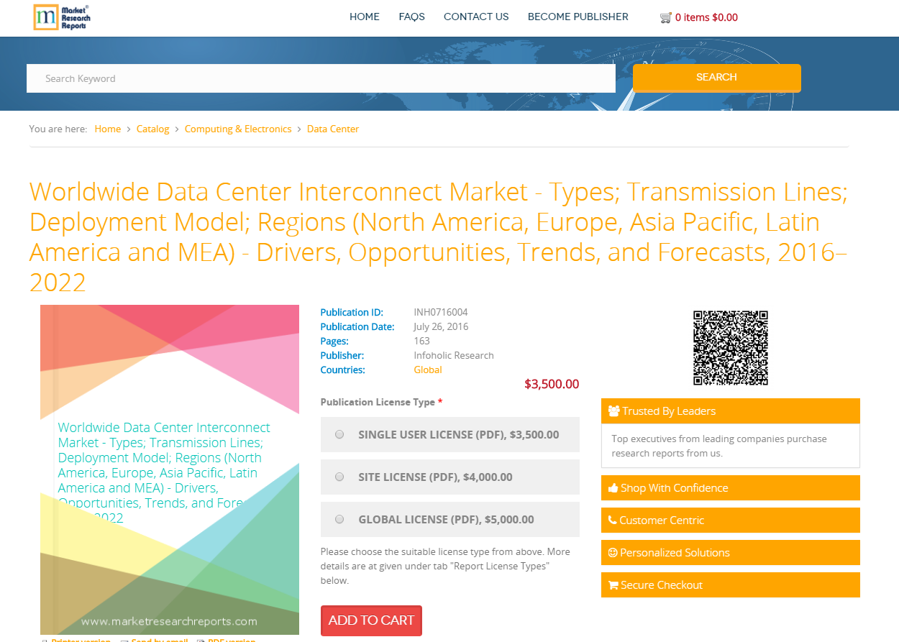Click the cart icon beside Secure Checkout

pos(613,585)
